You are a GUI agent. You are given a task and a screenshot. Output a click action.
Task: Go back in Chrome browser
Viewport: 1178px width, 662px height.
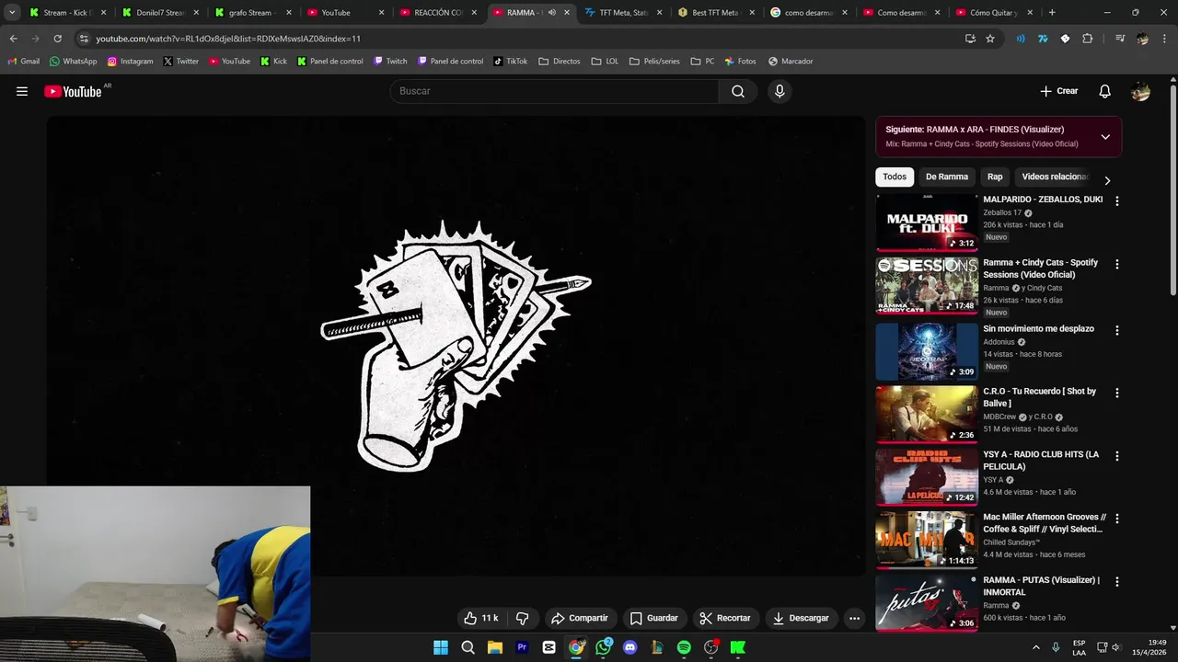pyautogui.click(x=13, y=39)
